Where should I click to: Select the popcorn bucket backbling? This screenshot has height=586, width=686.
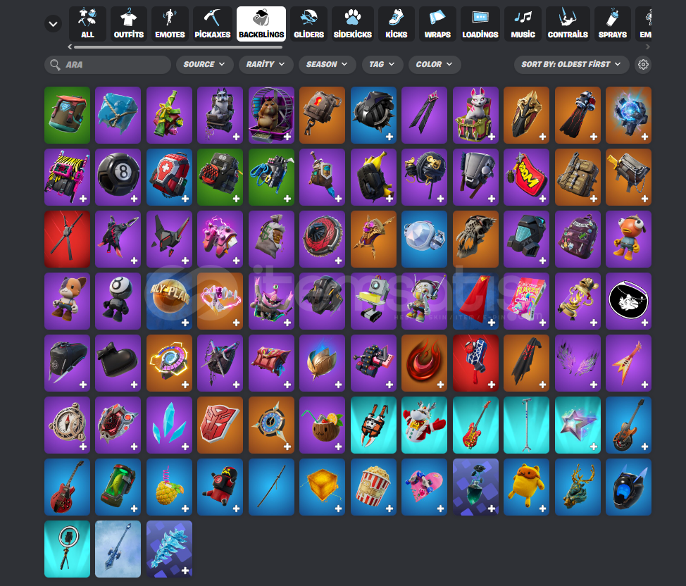(x=373, y=487)
